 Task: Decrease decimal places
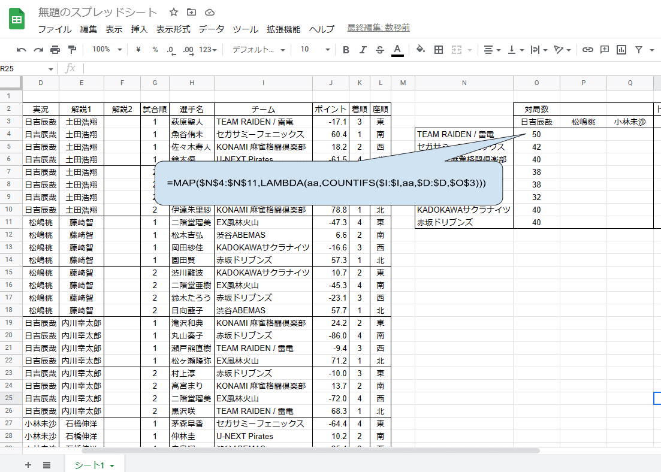(x=171, y=50)
